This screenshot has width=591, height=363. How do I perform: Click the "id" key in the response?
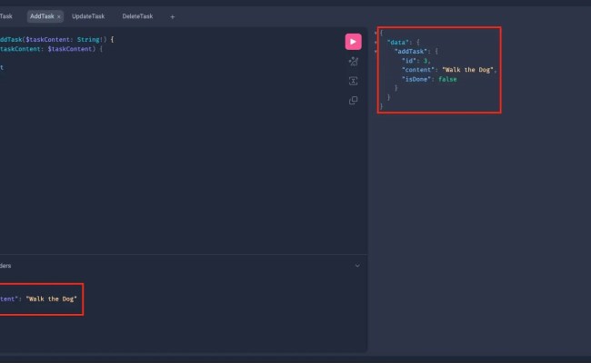[x=409, y=61]
